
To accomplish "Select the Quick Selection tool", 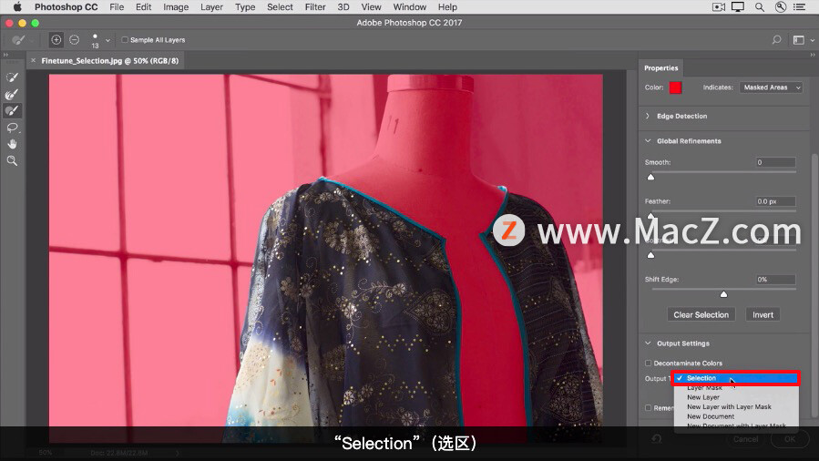I will (12, 77).
